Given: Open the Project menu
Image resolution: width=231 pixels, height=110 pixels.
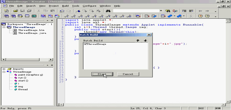Looking at the screenshot, I should (54, 6).
